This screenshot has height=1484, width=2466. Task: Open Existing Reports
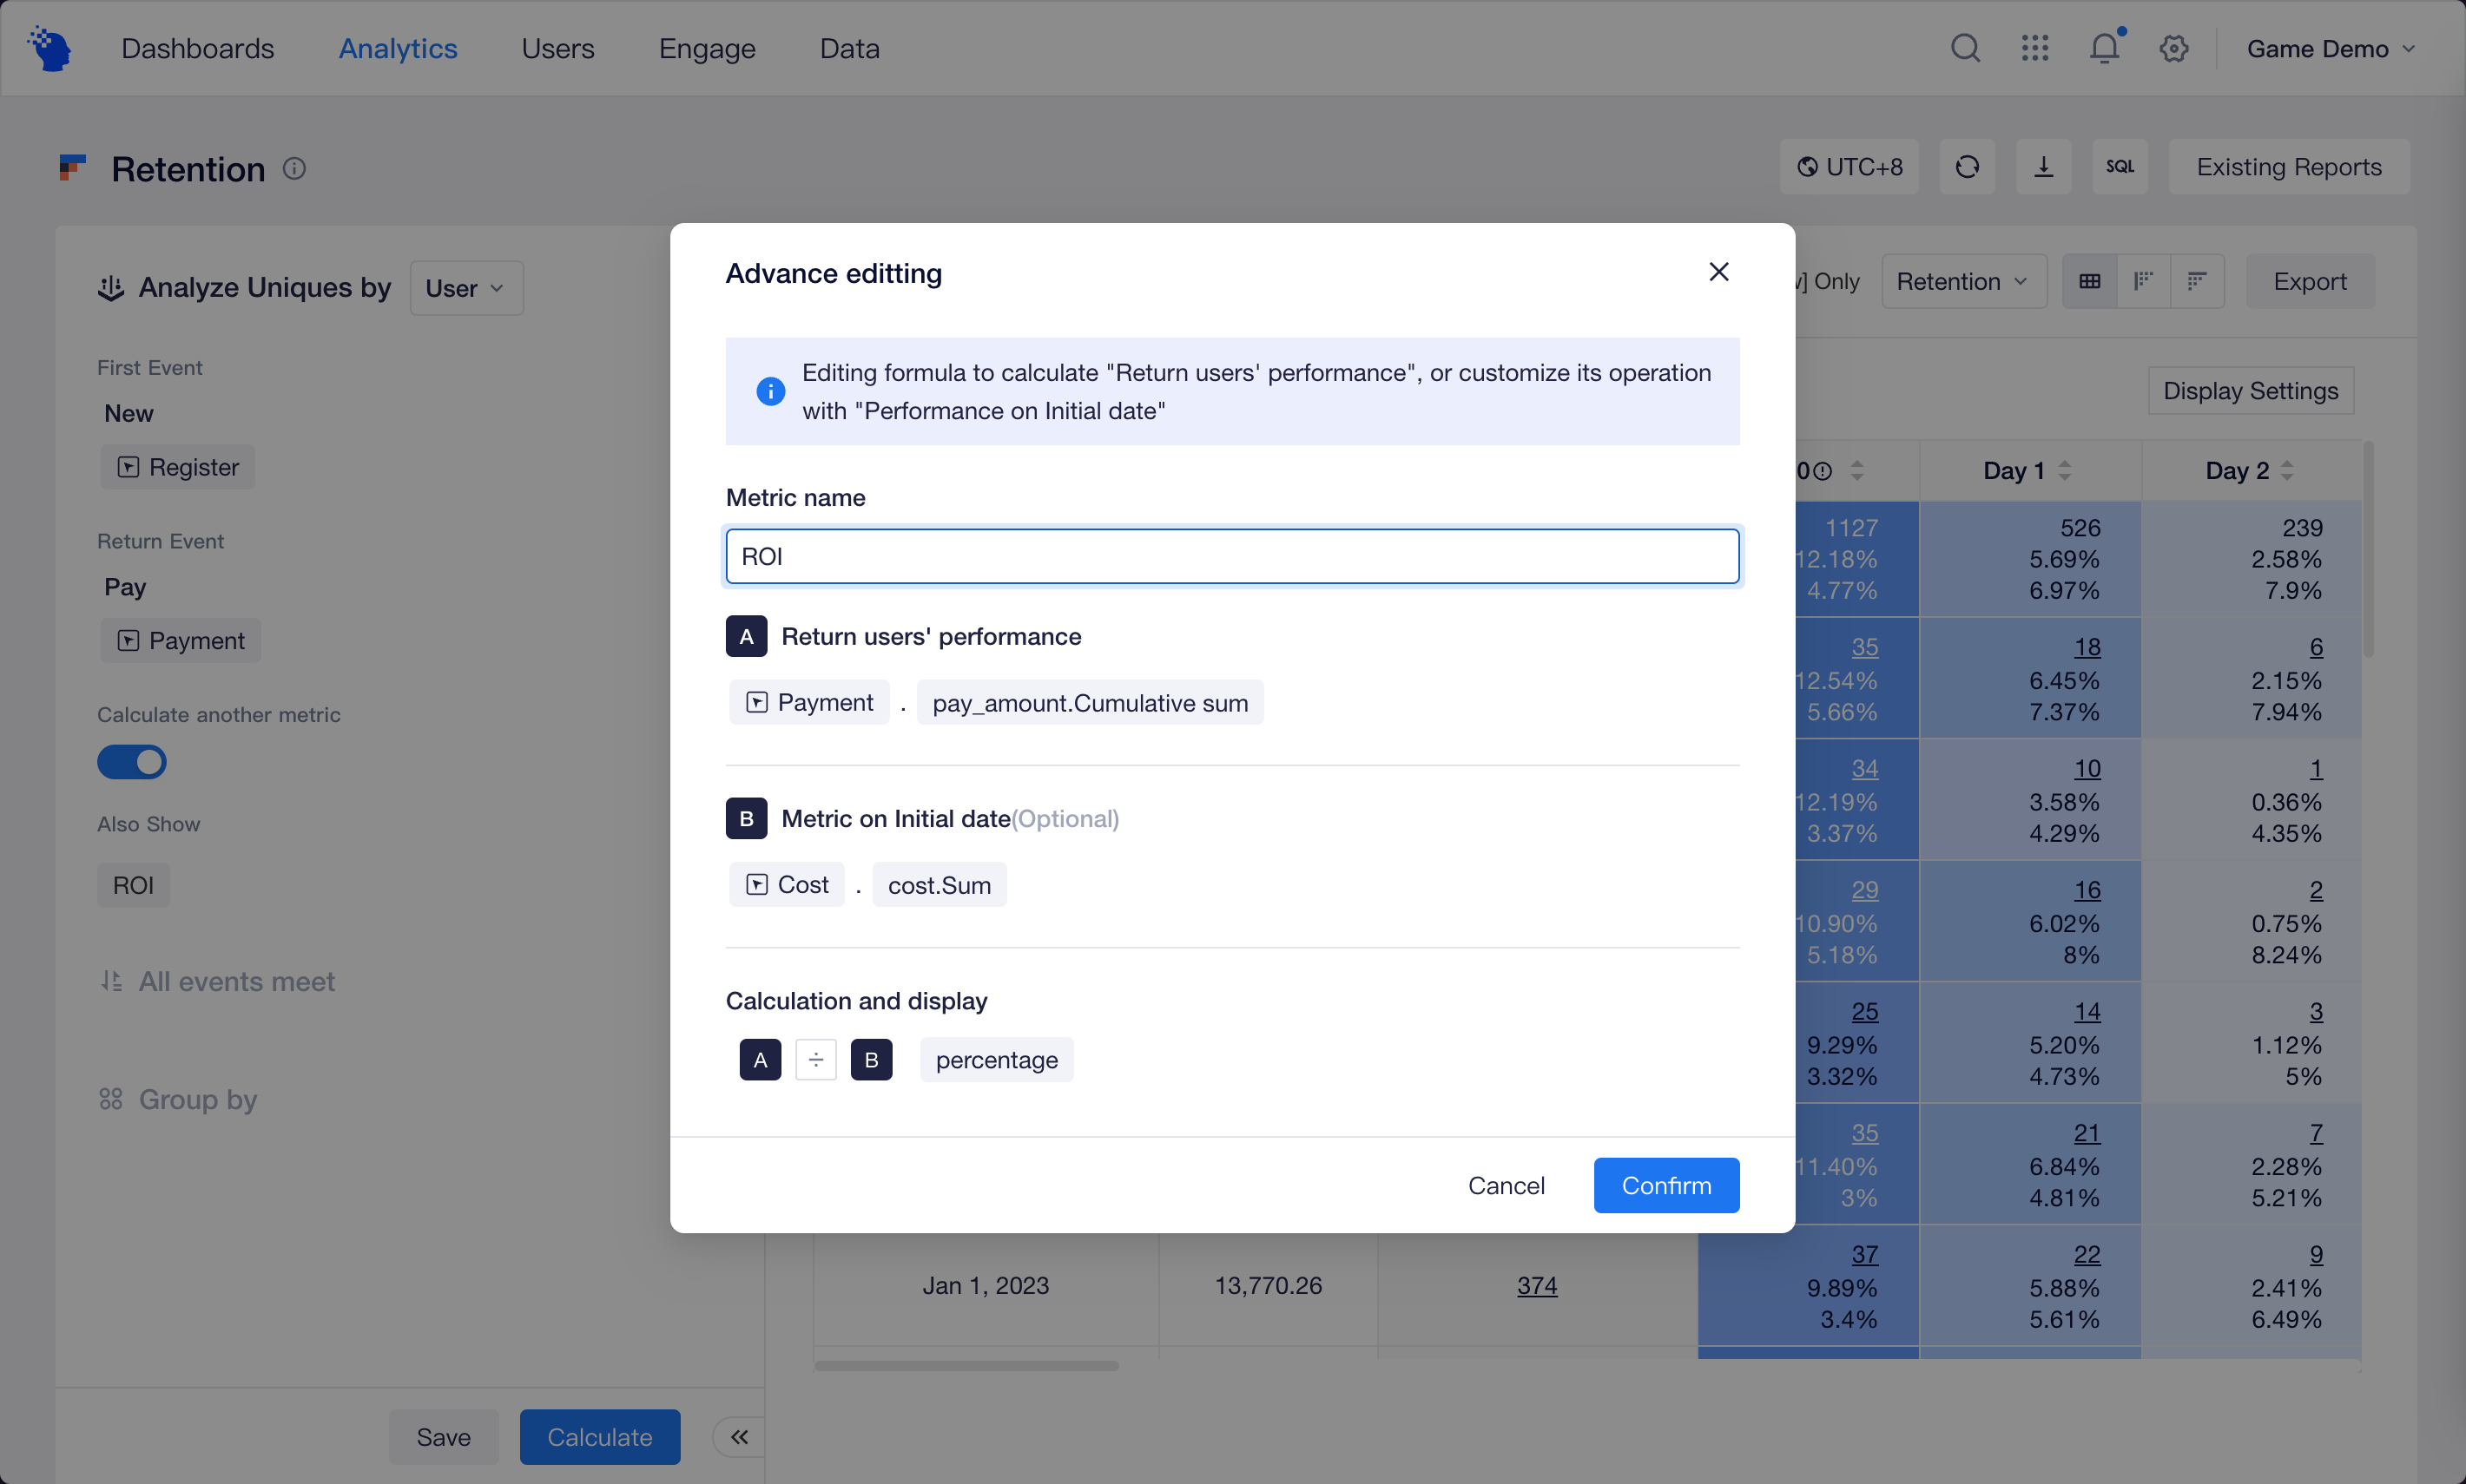pos(2289,167)
